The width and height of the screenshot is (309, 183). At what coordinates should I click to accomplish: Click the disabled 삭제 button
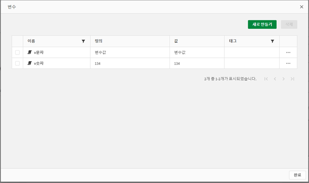click(x=289, y=24)
